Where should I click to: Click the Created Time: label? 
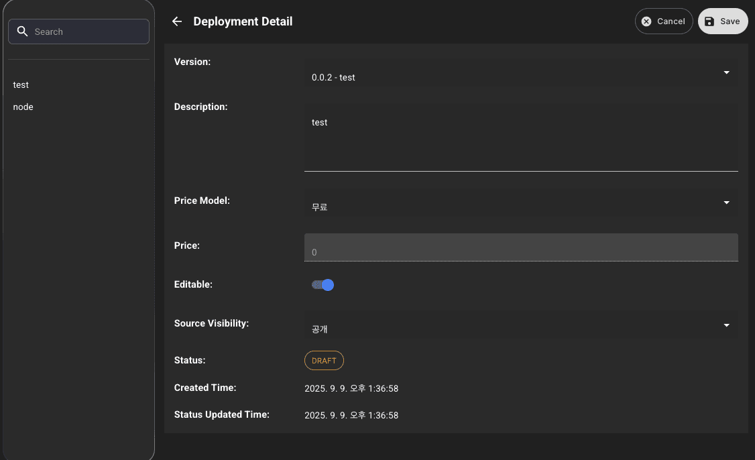[205, 388]
